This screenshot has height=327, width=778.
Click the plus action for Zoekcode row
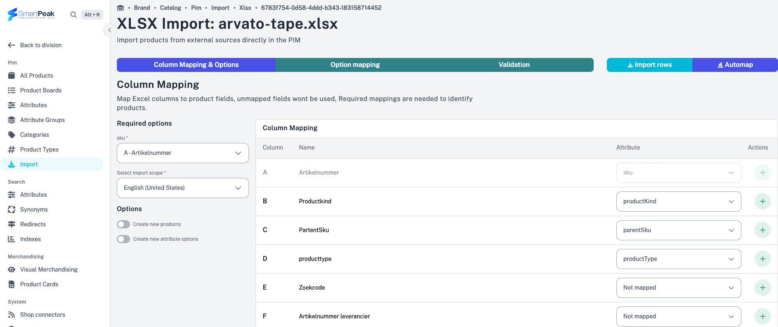coord(762,288)
